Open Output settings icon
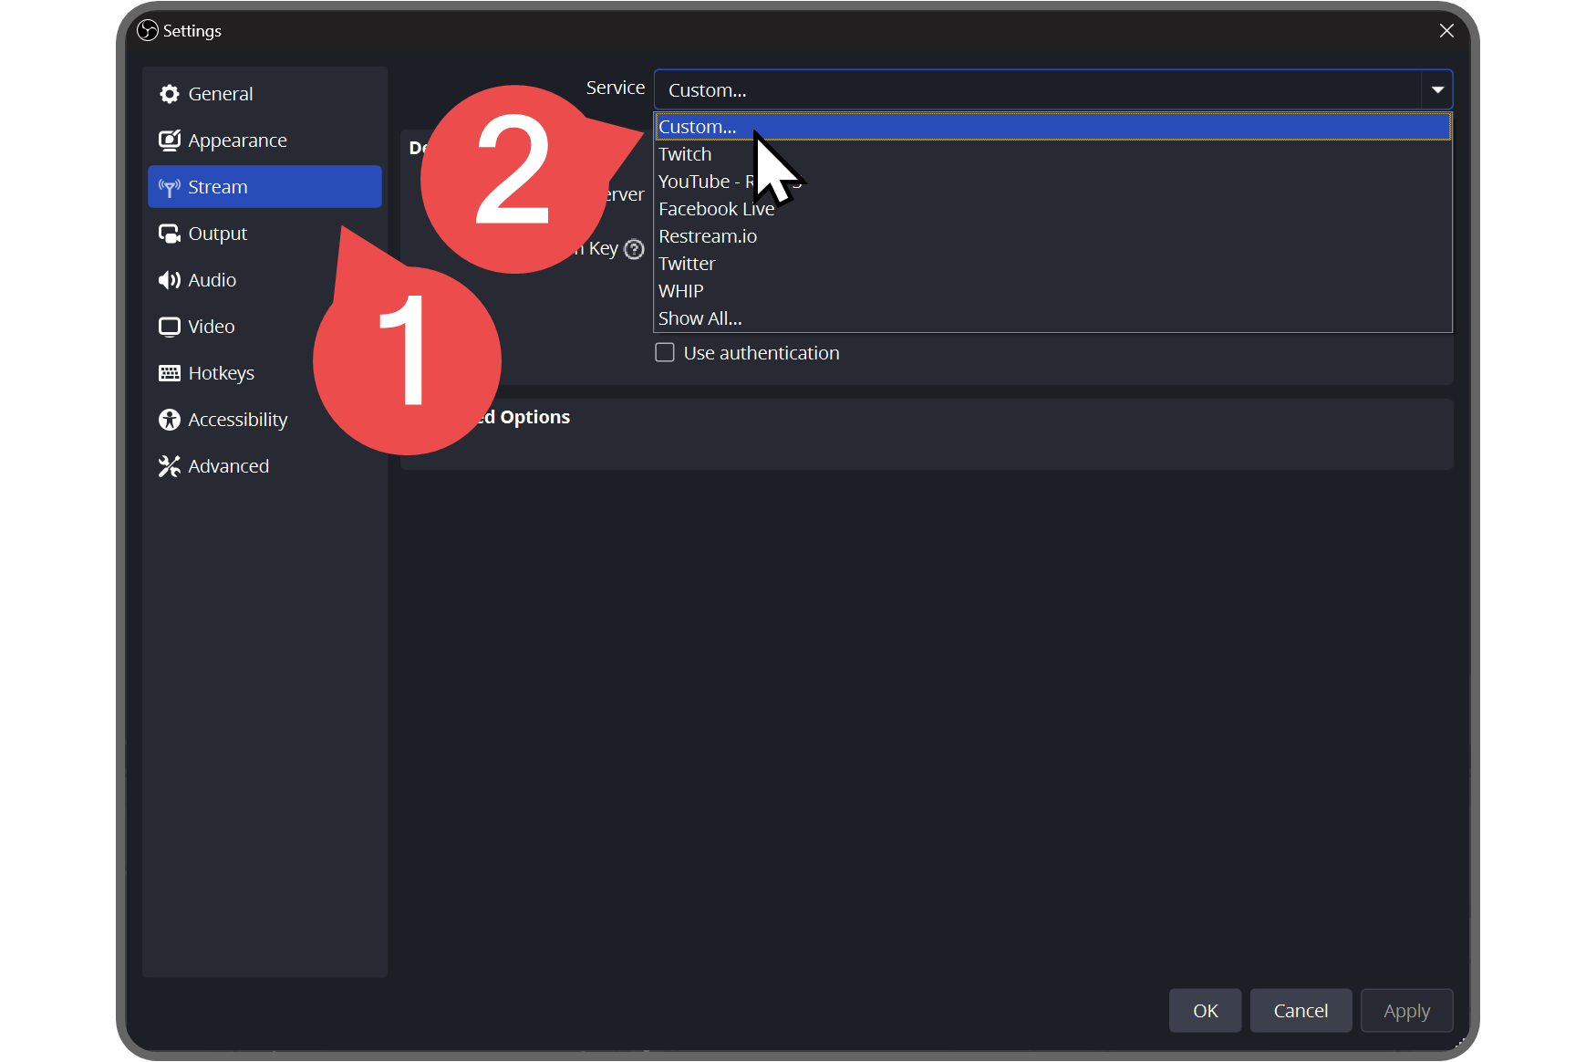Viewport: 1596px width, 1062px height. pos(169,234)
